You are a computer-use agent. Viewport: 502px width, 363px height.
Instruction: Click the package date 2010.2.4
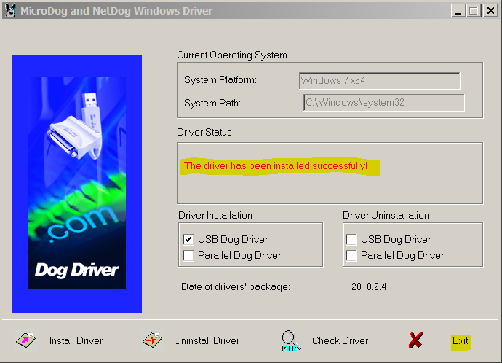point(368,286)
